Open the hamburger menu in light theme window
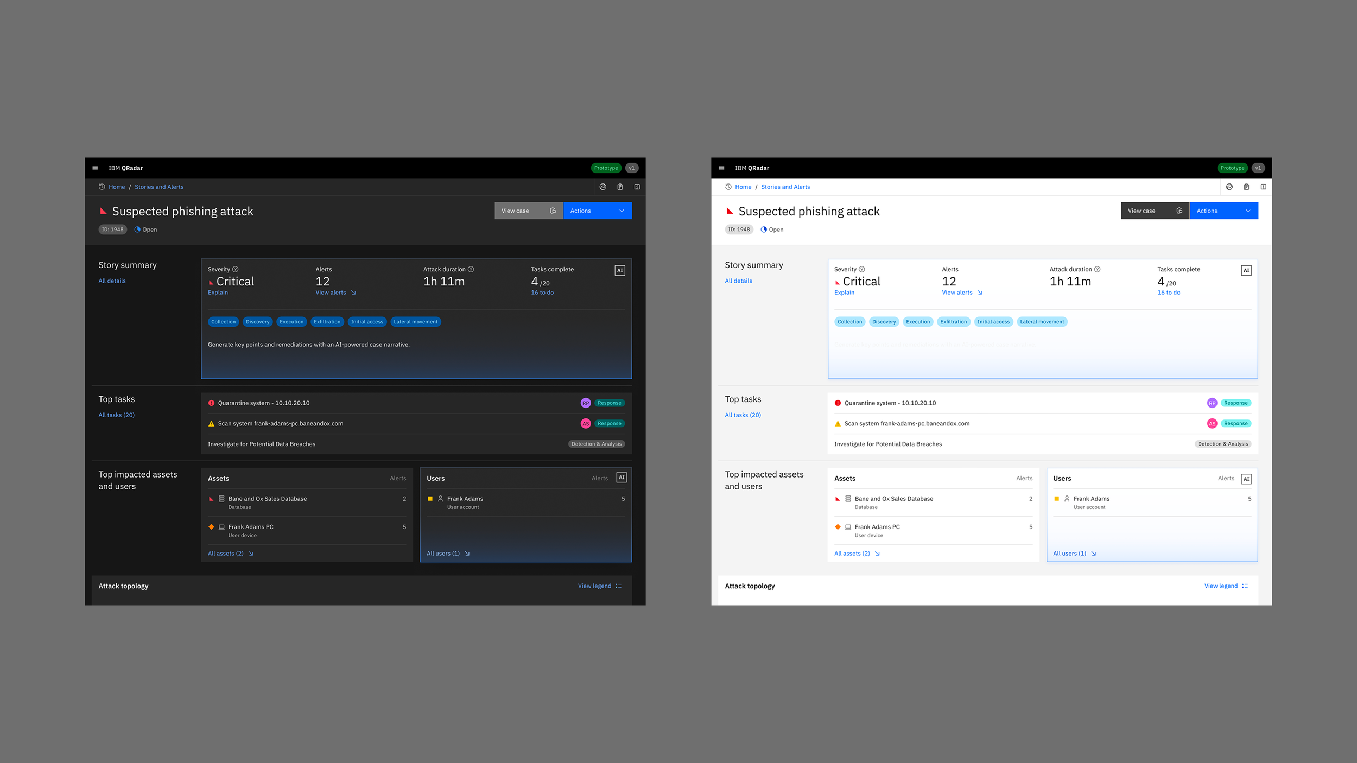Screen dimensions: 1357x763 click(x=721, y=168)
